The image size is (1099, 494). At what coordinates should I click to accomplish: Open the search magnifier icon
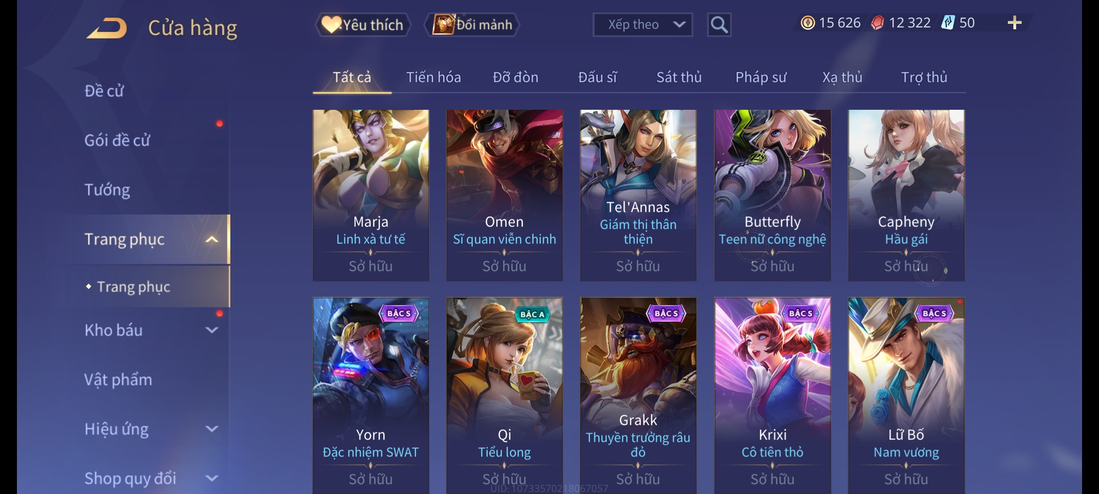719,25
